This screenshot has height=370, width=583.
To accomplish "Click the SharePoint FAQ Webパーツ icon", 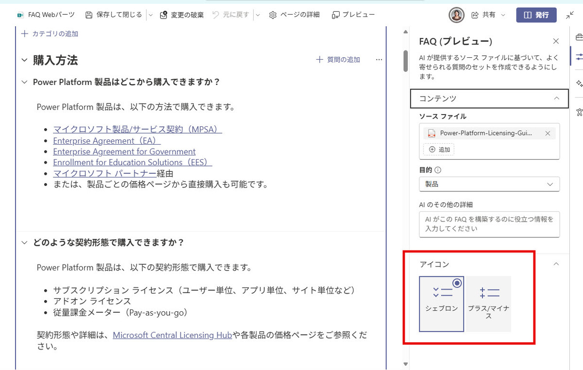I will tap(20, 15).
